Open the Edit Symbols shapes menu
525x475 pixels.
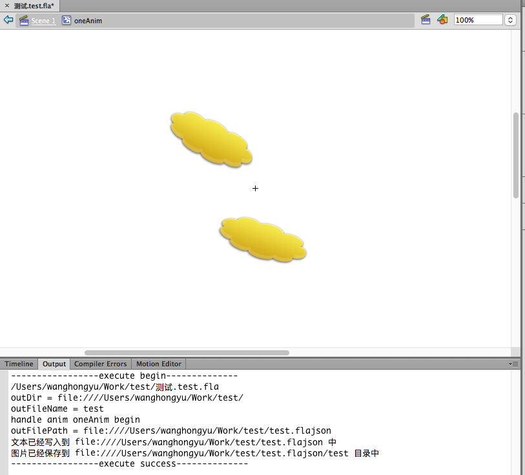pos(442,19)
